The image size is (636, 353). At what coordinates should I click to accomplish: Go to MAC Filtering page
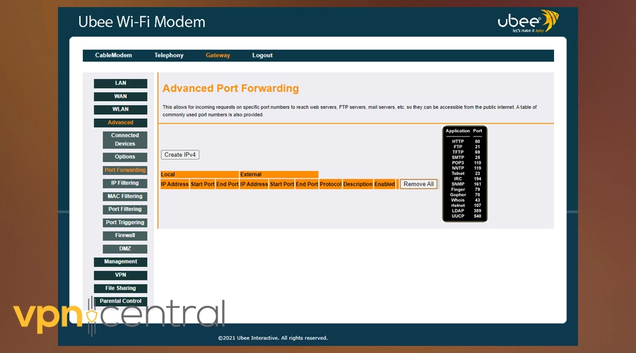(125, 196)
